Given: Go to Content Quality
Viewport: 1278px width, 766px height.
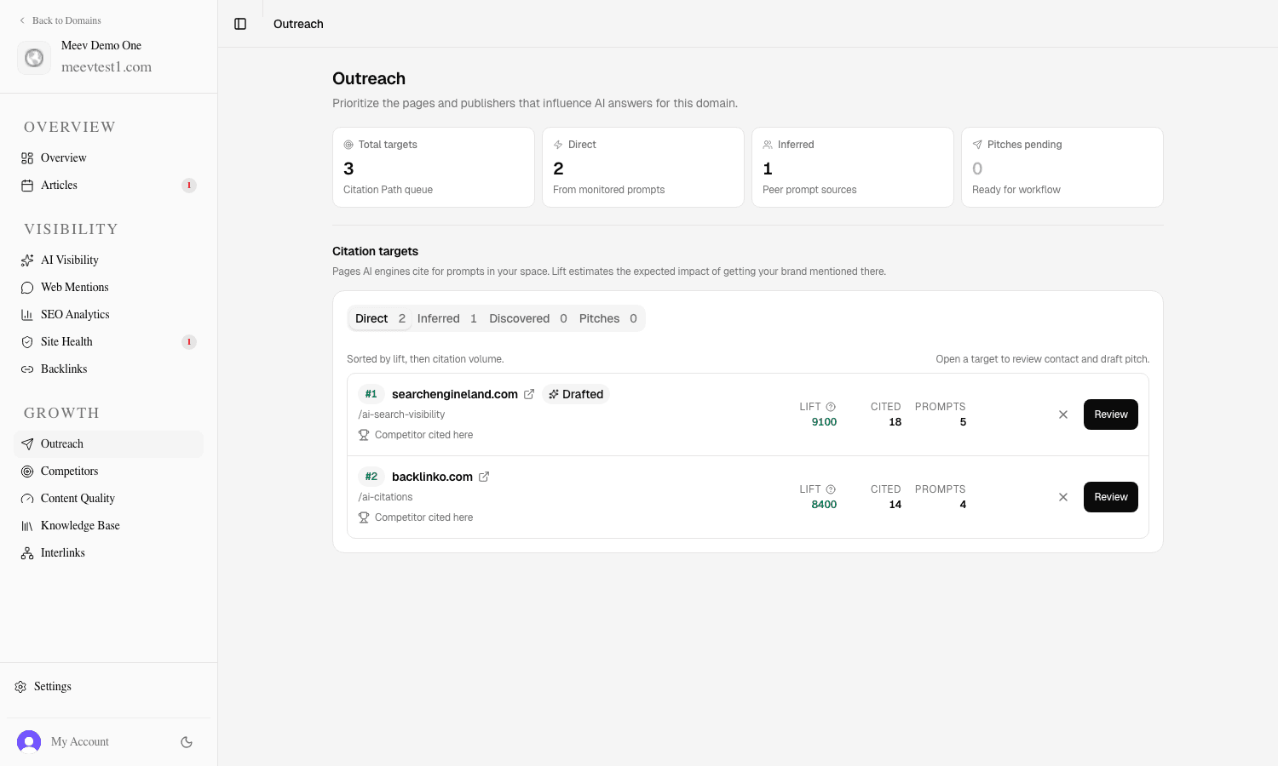Looking at the screenshot, I should point(108,498).
